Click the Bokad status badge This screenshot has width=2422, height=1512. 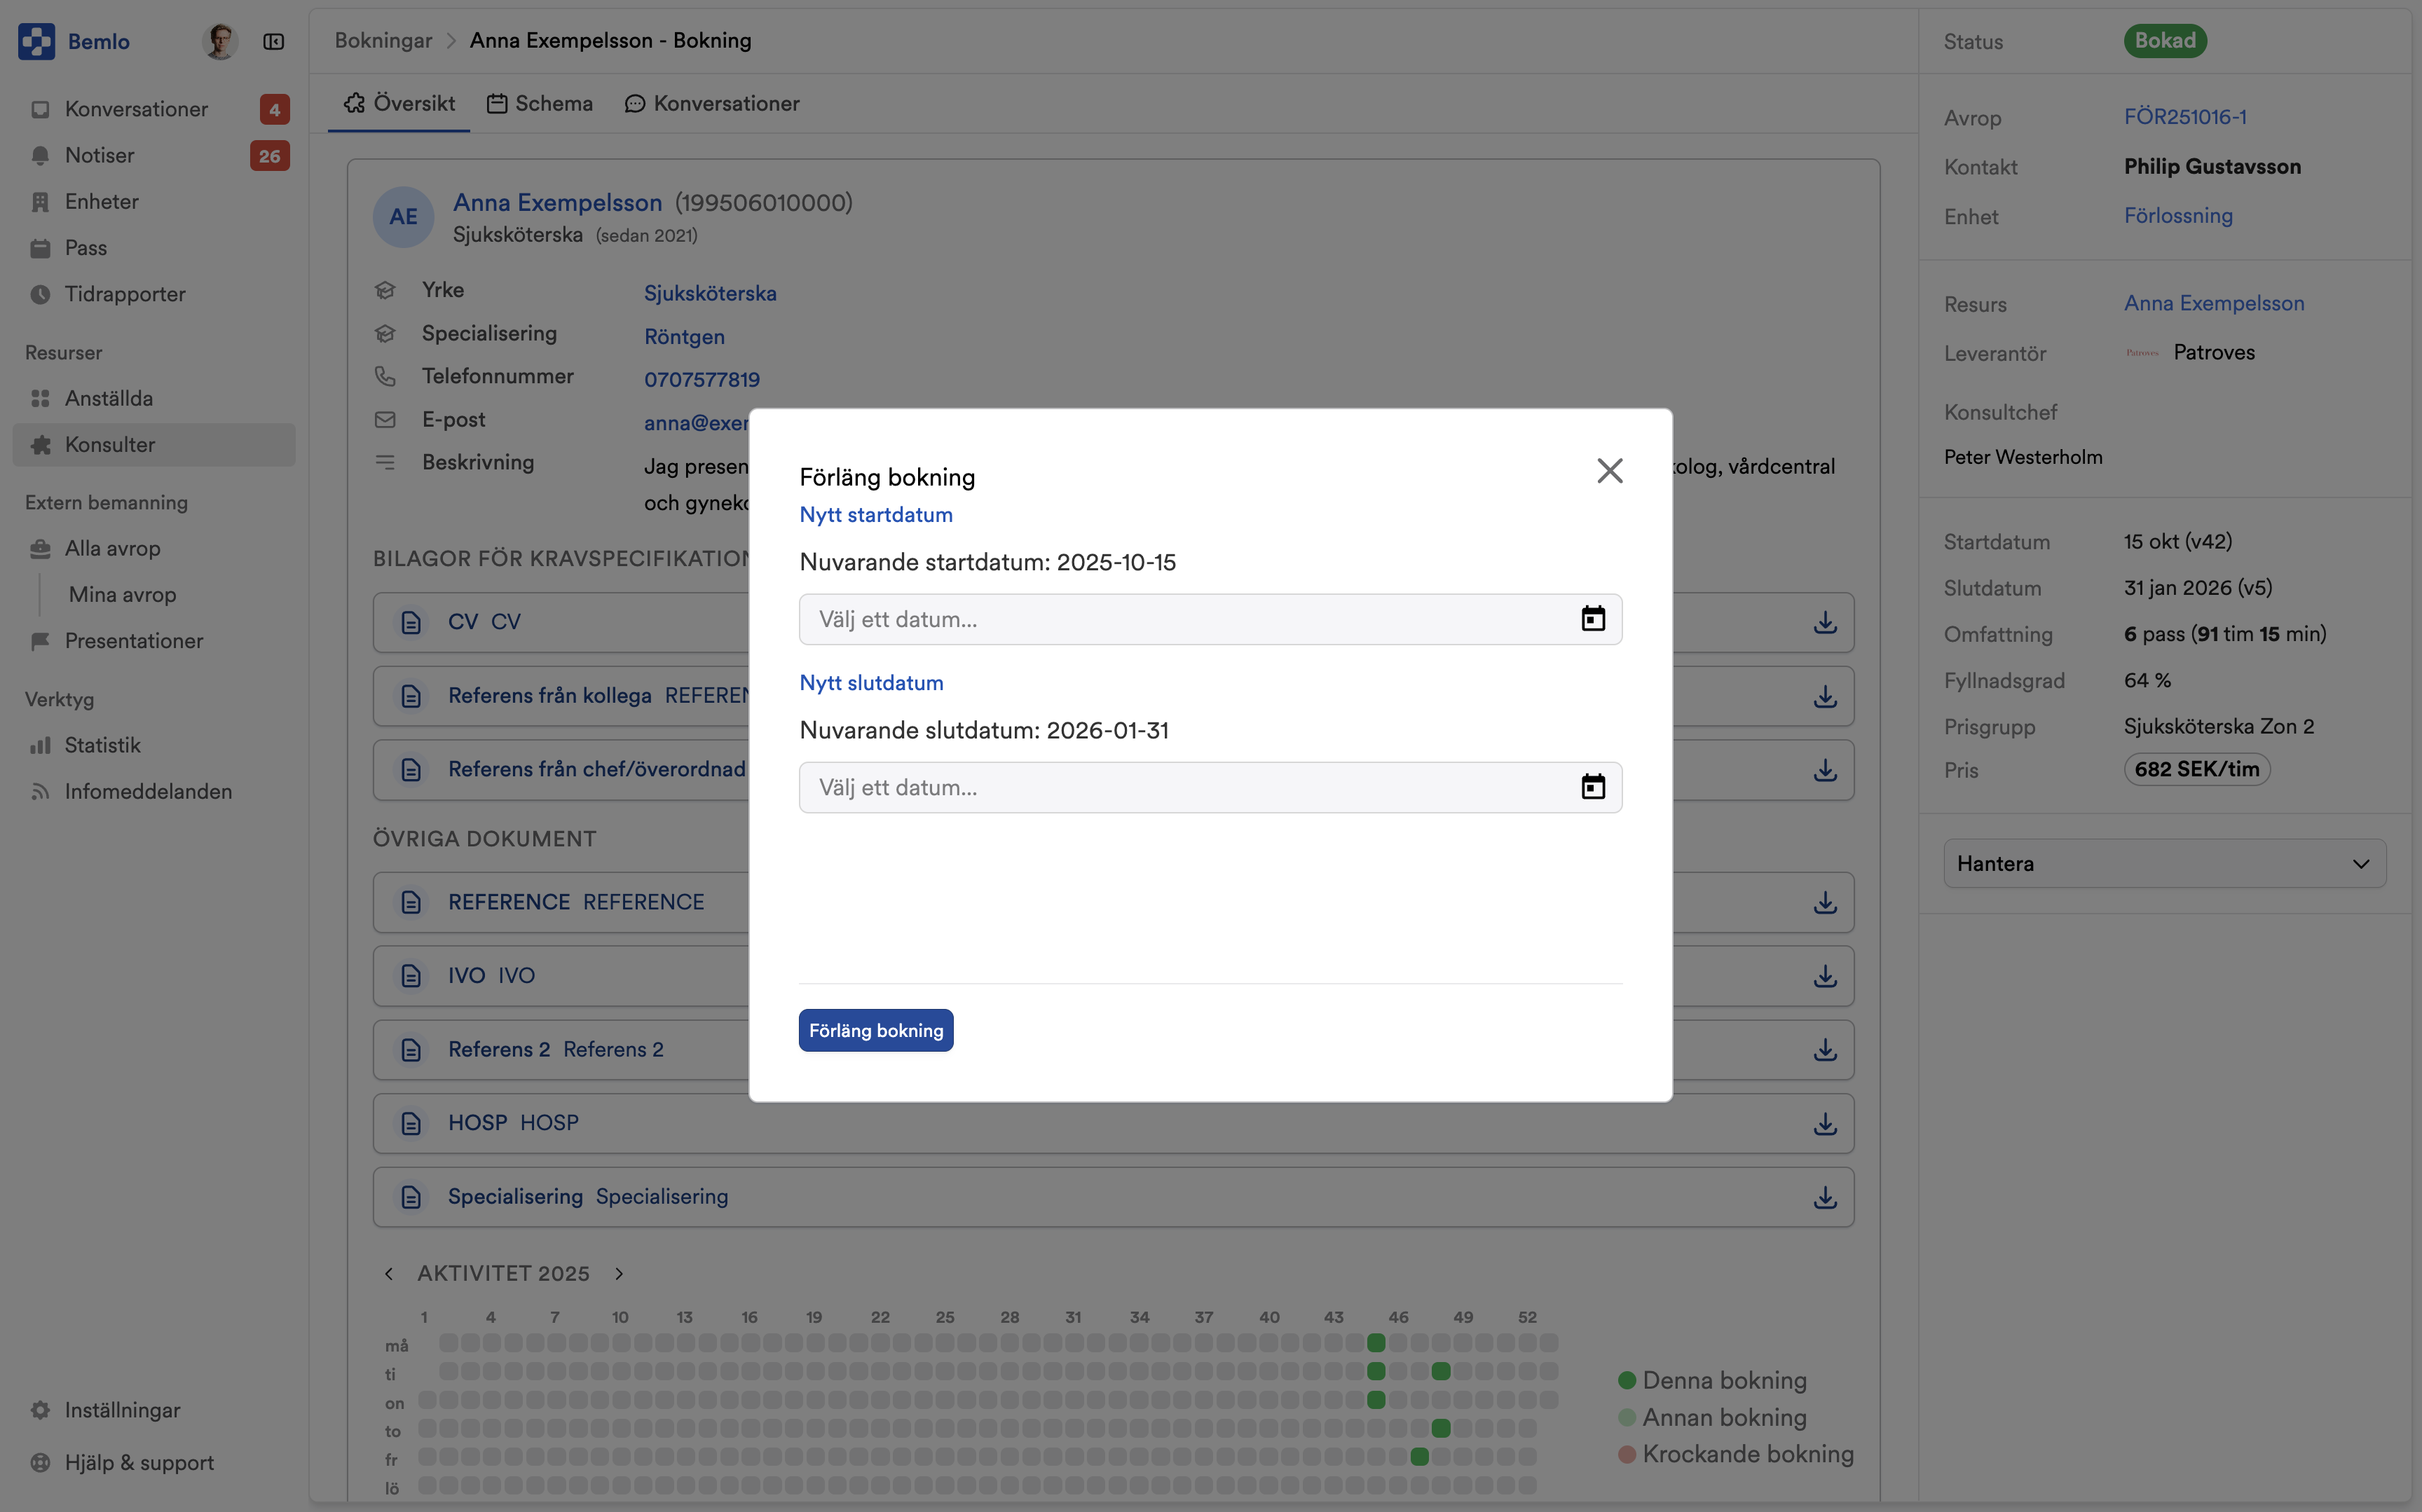[x=2165, y=41]
